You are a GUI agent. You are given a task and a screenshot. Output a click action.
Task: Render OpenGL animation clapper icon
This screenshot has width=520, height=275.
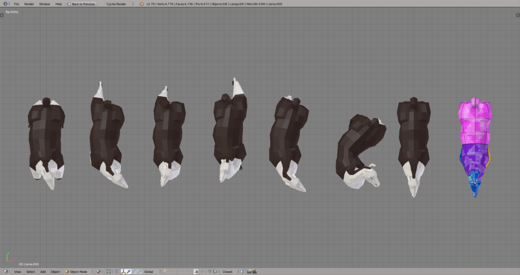click(x=254, y=271)
